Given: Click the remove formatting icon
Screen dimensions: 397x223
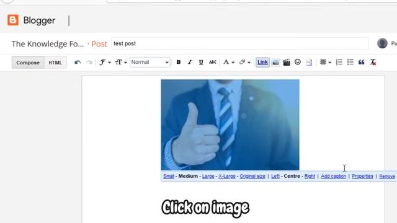Looking at the screenshot, I should [373, 62].
